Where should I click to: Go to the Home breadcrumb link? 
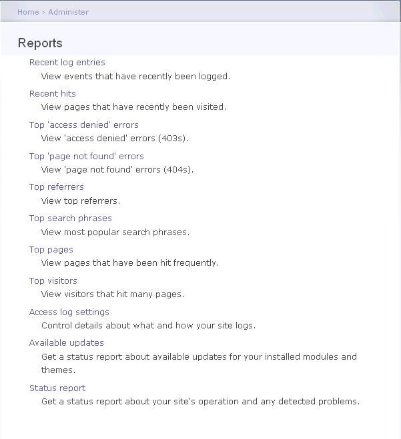[28, 12]
